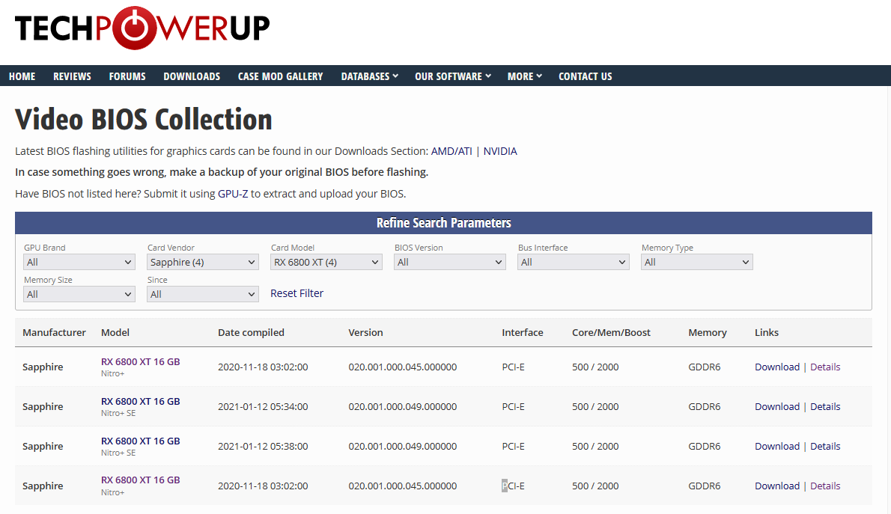View Details for BIOS compiled 2021-01-12 05:38:00

pyautogui.click(x=825, y=447)
